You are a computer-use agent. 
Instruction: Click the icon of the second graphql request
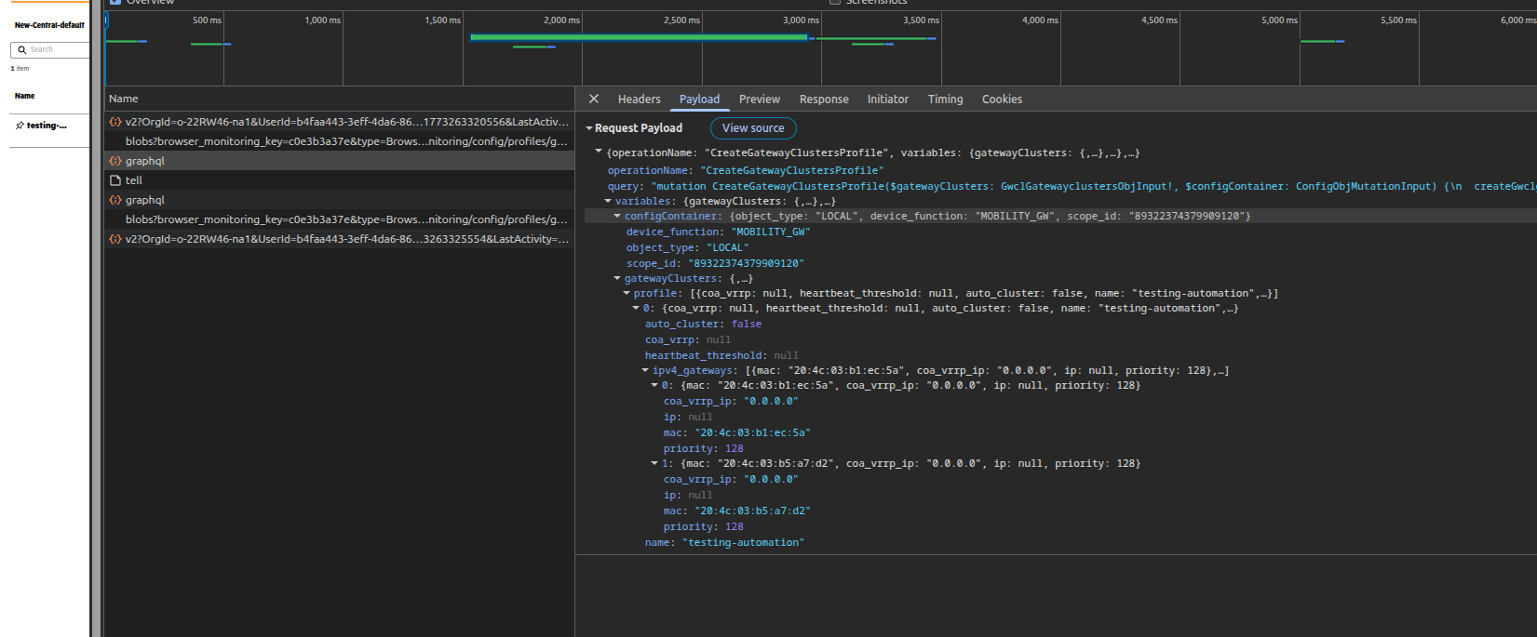coord(115,200)
